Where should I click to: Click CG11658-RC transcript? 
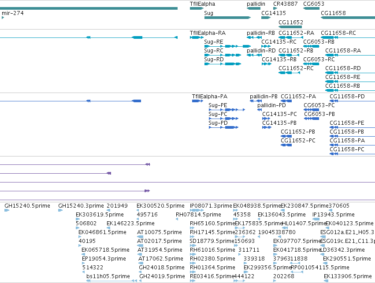(x=348, y=37)
